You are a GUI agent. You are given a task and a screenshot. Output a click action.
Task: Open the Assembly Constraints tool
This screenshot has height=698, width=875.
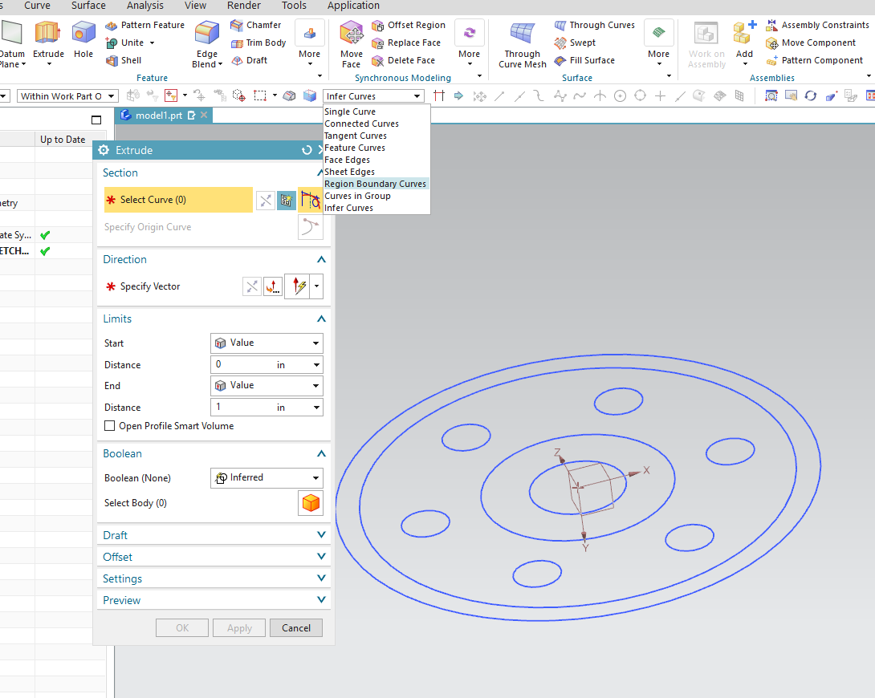click(817, 25)
